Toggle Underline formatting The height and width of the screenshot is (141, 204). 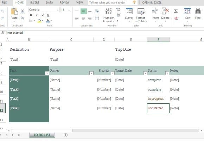coord(43,15)
